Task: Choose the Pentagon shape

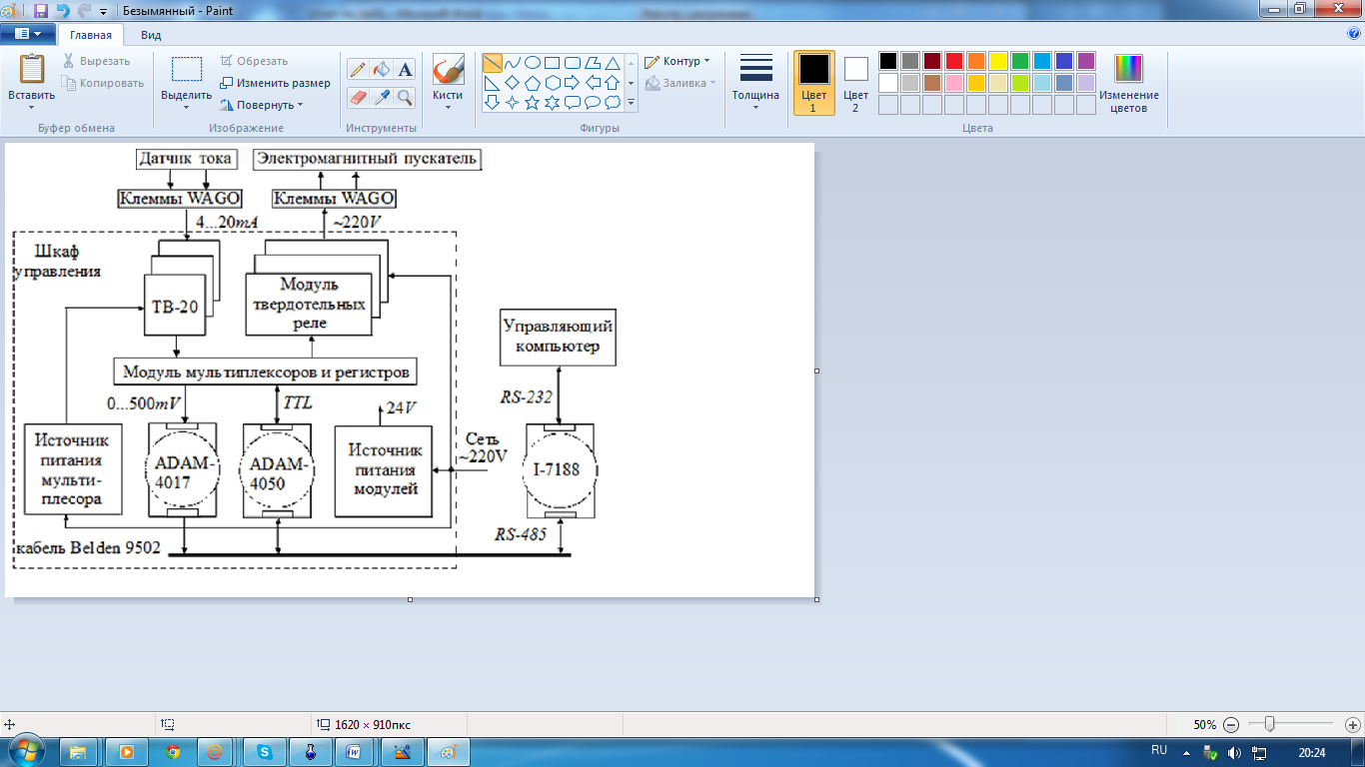Action: tap(533, 83)
